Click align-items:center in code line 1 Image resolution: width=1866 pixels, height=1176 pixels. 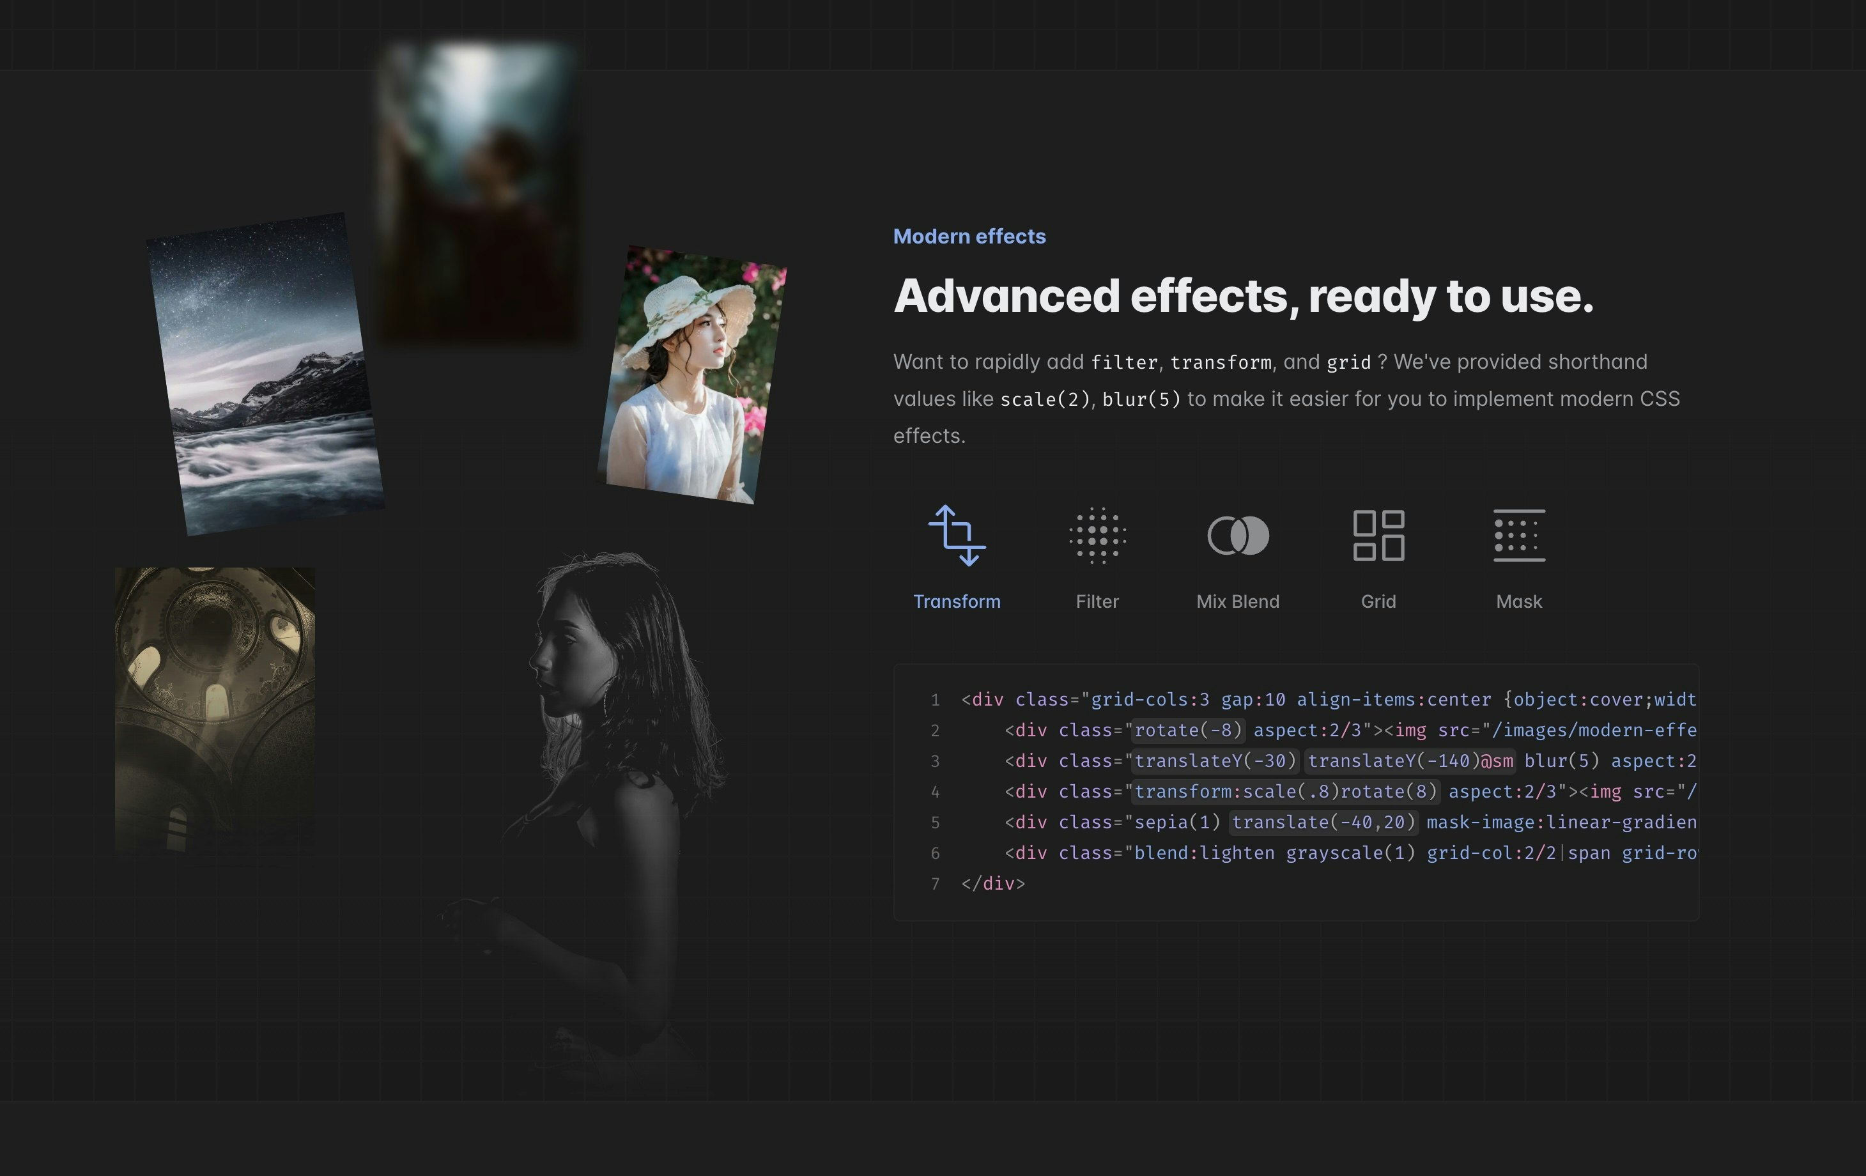click(1394, 700)
